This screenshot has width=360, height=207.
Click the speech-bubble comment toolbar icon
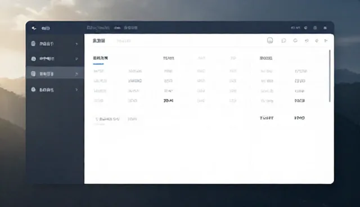[283, 40]
